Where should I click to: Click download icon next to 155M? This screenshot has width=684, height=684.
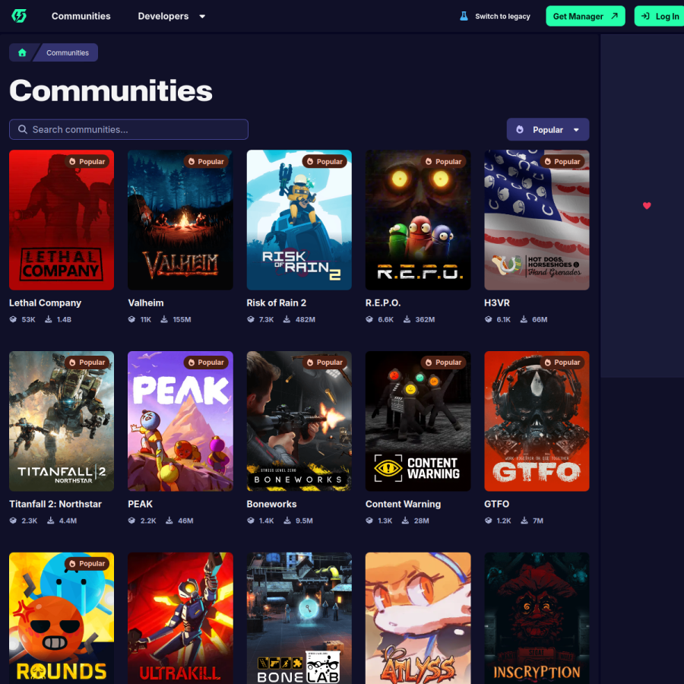164,319
